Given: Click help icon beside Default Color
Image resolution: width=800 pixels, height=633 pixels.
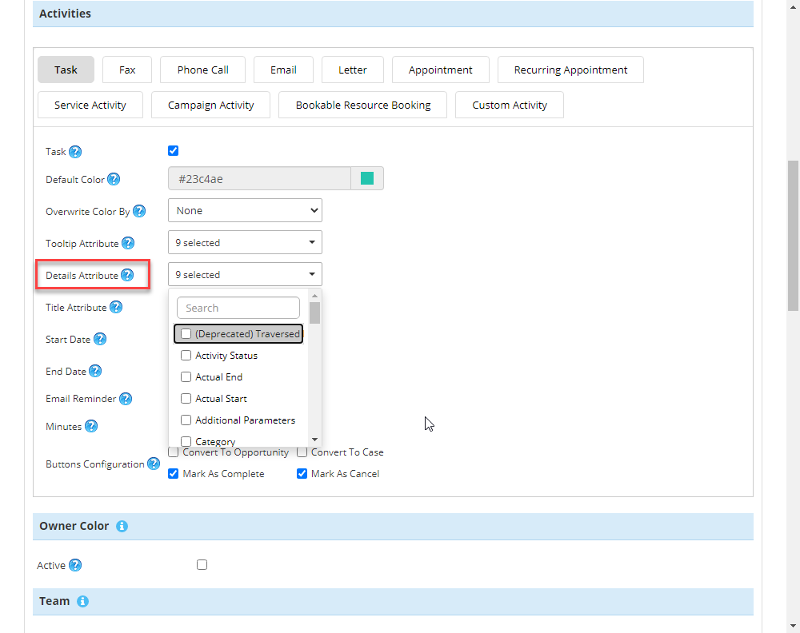Looking at the screenshot, I should click(114, 180).
